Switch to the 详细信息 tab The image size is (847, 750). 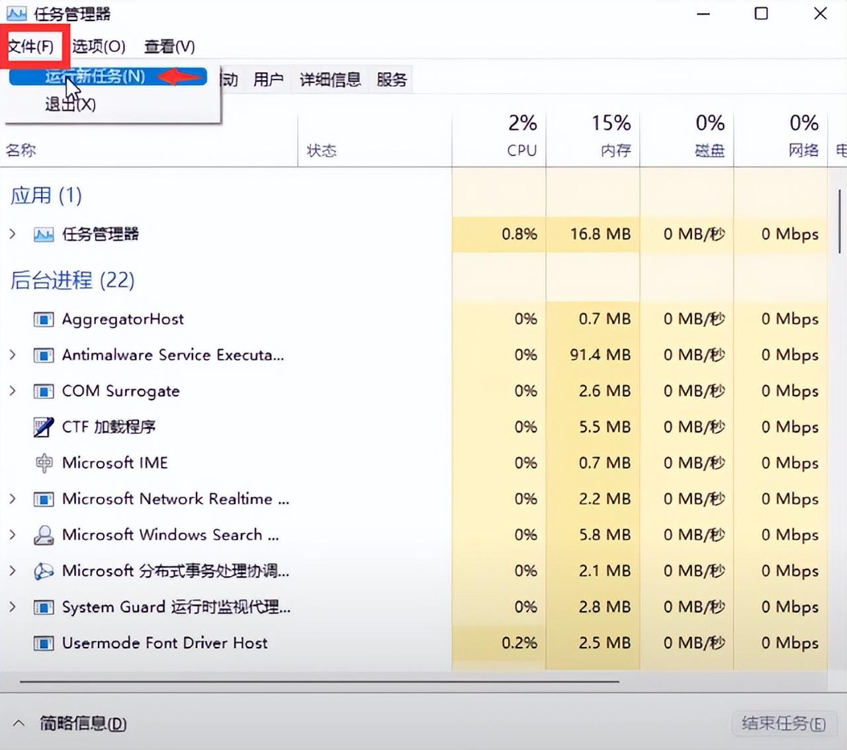coord(330,79)
